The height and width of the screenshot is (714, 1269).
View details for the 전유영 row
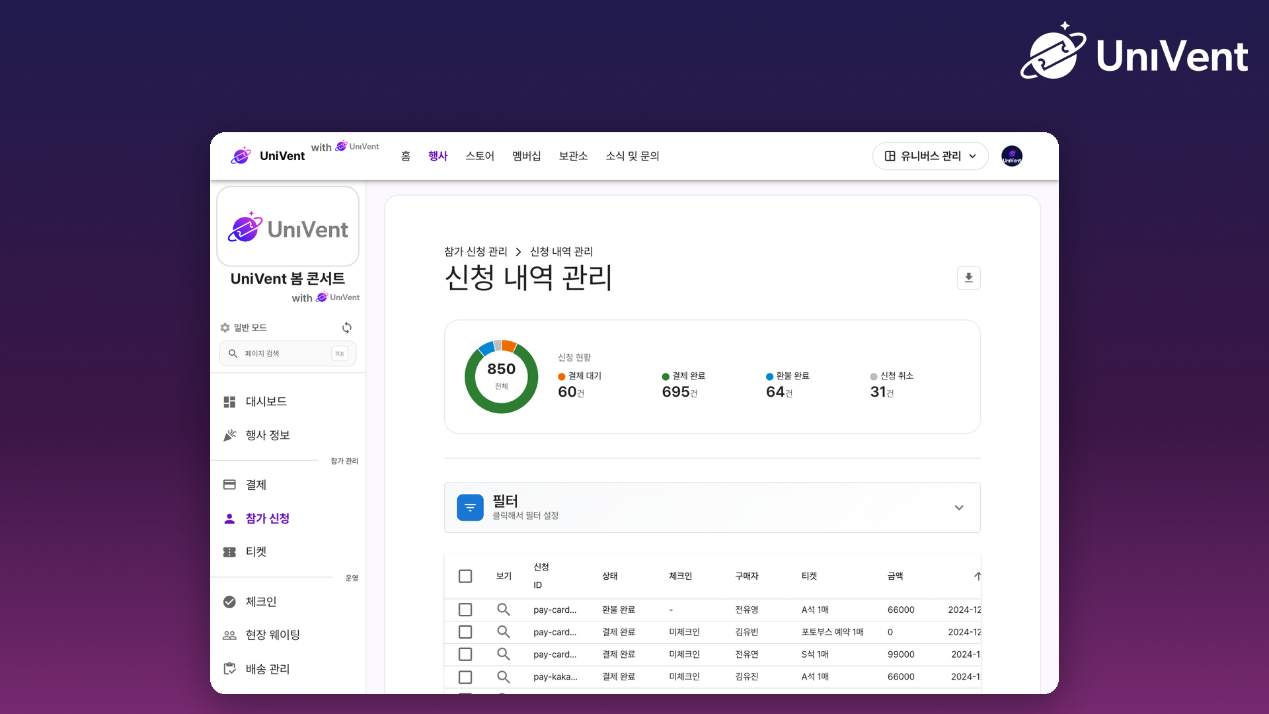[x=503, y=610]
